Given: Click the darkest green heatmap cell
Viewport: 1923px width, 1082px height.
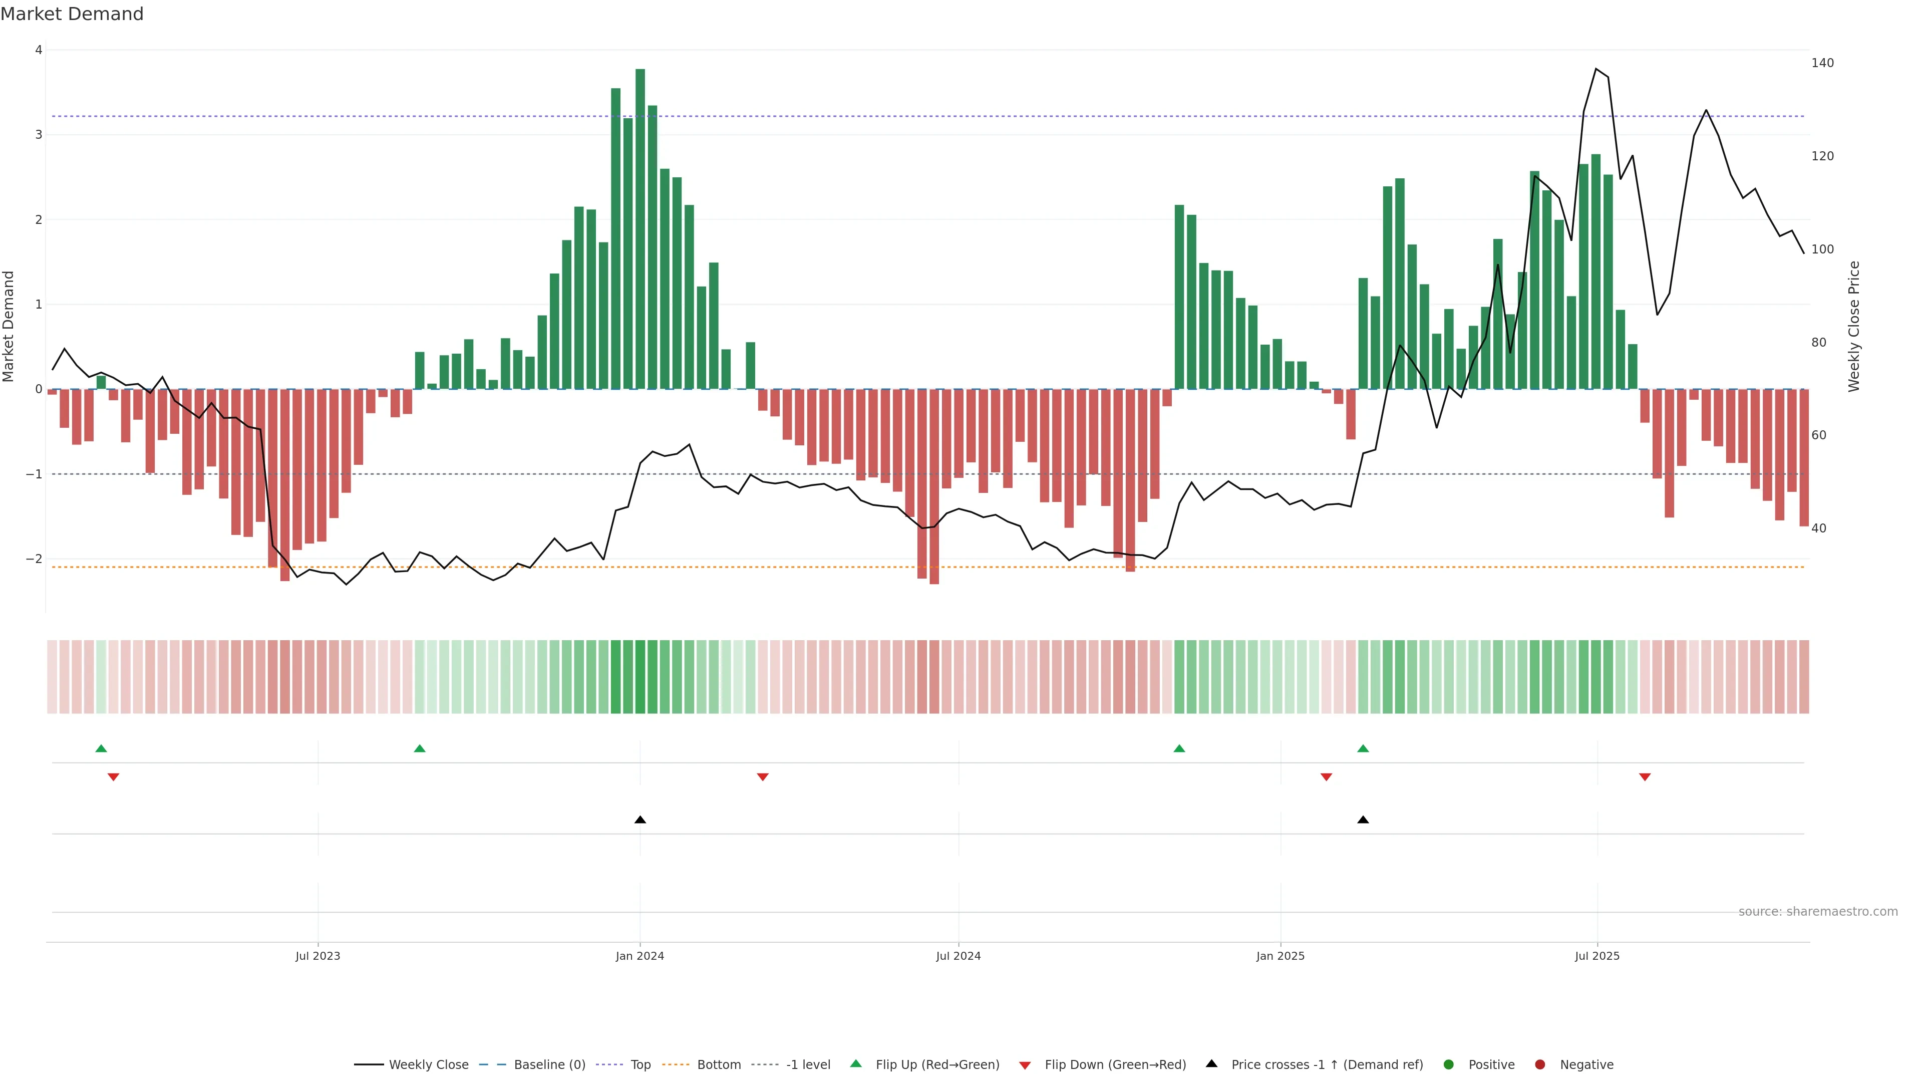Looking at the screenshot, I should (x=640, y=677).
